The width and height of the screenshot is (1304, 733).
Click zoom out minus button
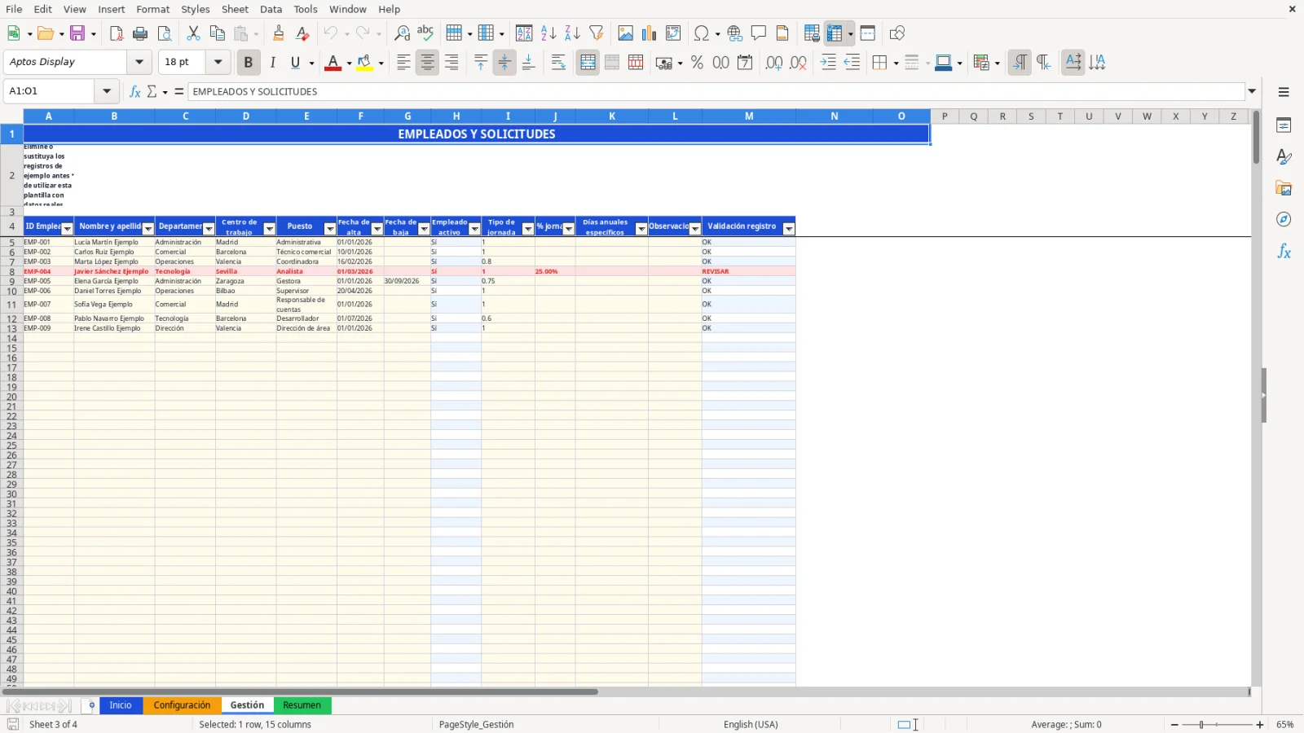coord(1174,725)
